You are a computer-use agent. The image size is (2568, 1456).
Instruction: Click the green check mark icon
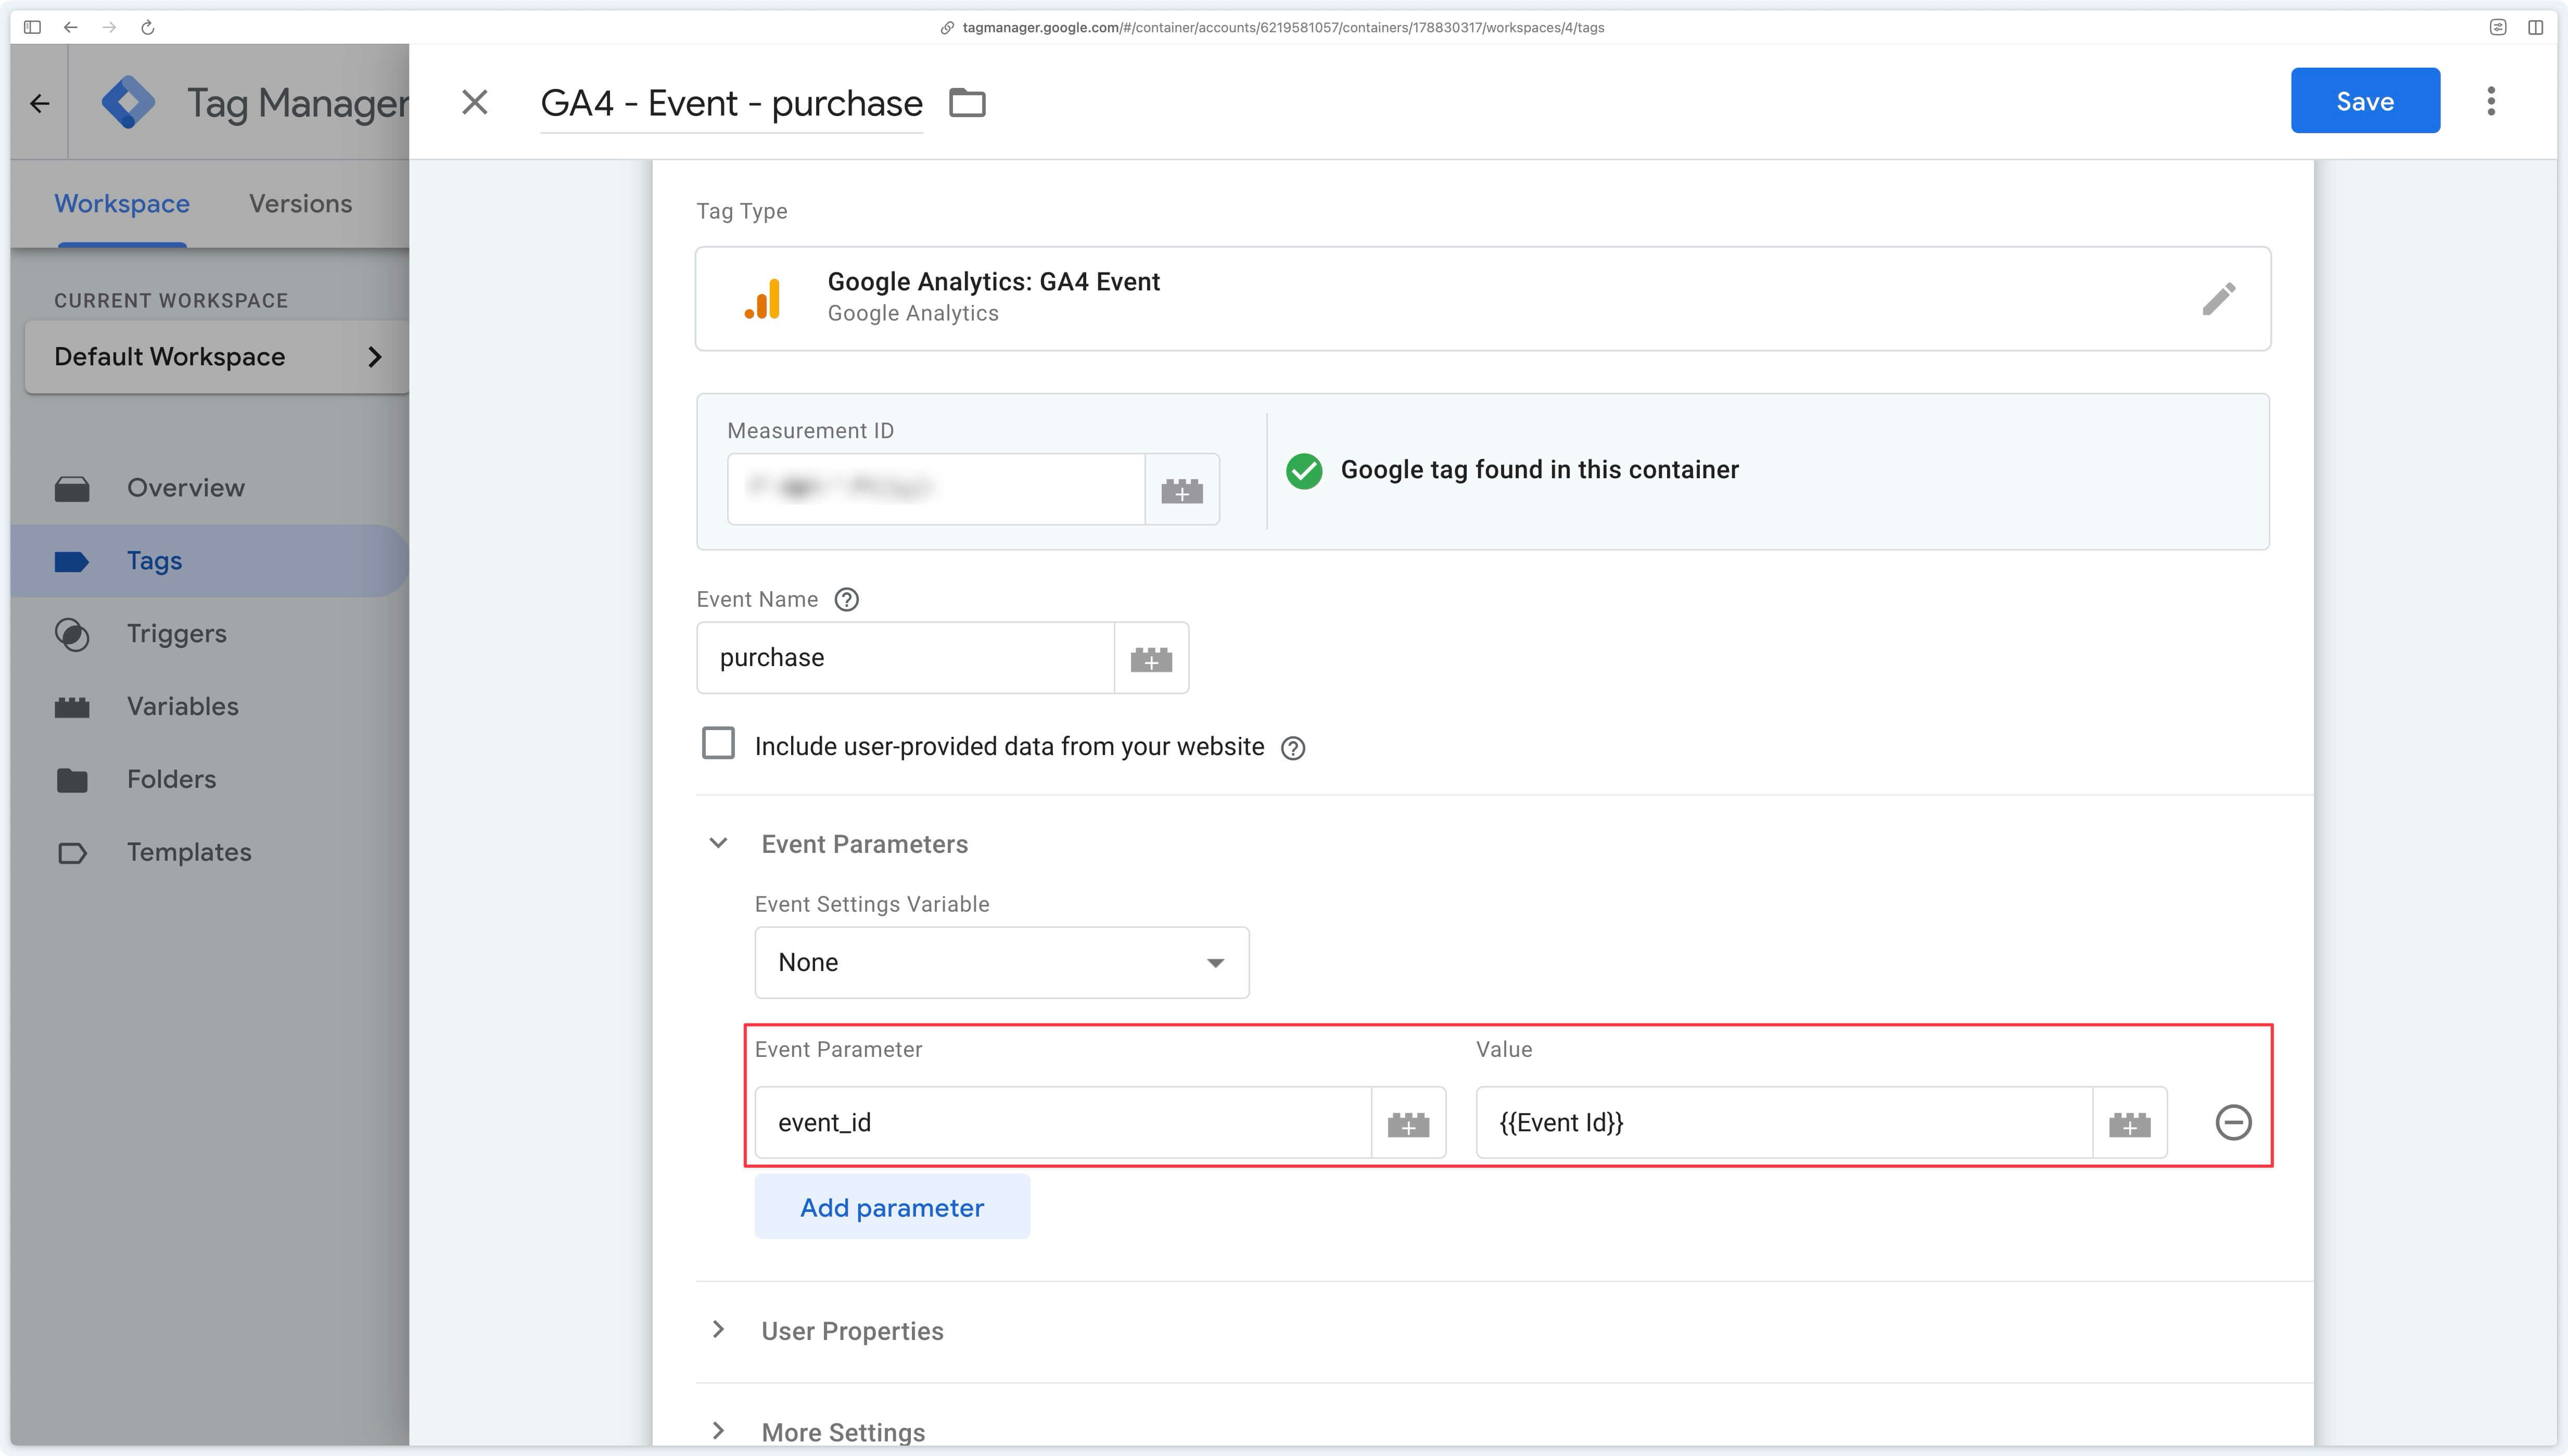[x=1304, y=470]
